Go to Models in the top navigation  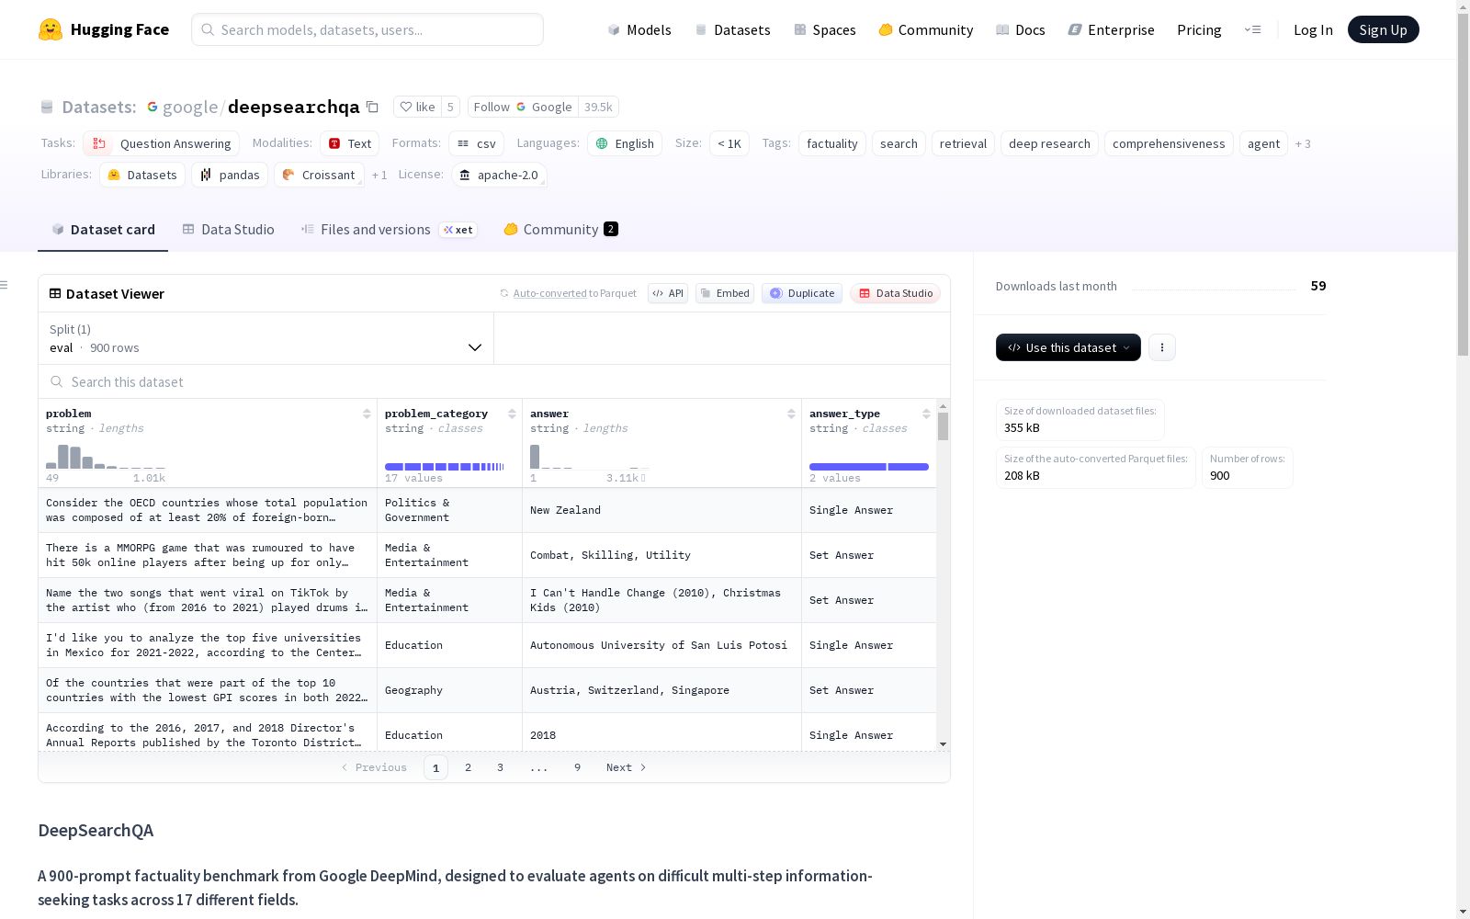click(x=639, y=29)
